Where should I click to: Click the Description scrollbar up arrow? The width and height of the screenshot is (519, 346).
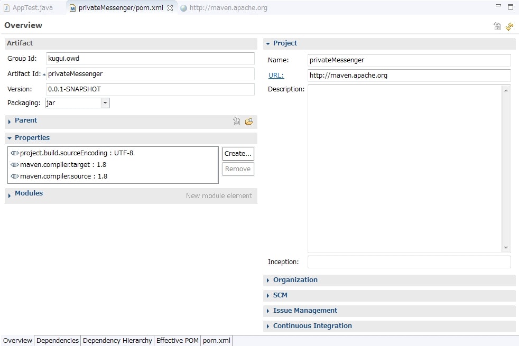[506, 90]
